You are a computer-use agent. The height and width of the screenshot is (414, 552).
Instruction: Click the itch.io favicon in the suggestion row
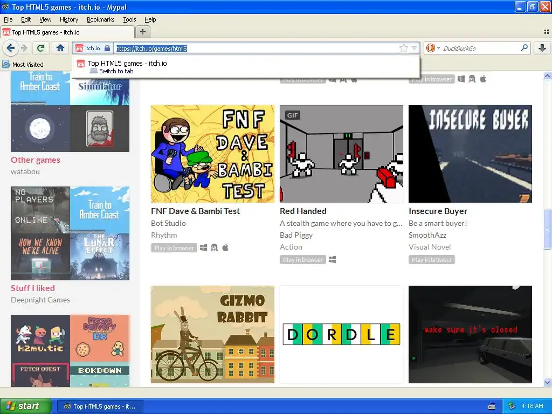[x=81, y=64]
